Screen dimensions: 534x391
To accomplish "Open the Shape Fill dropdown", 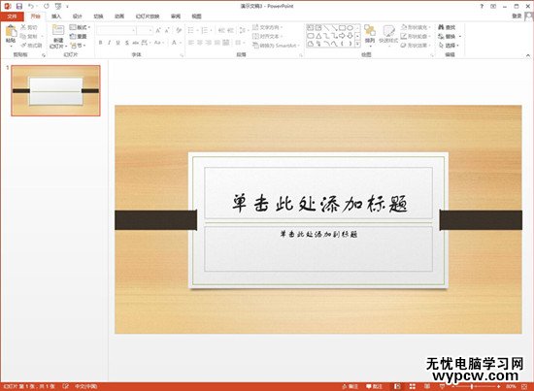I will coord(416,27).
